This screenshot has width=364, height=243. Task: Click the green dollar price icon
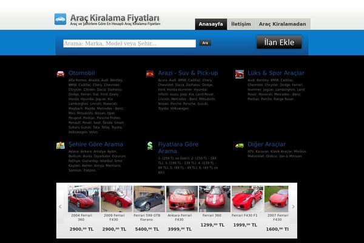(150, 146)
